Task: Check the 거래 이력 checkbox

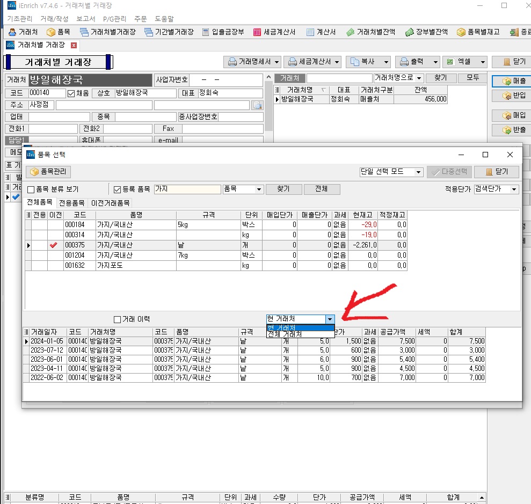Action: coord(118,319)
